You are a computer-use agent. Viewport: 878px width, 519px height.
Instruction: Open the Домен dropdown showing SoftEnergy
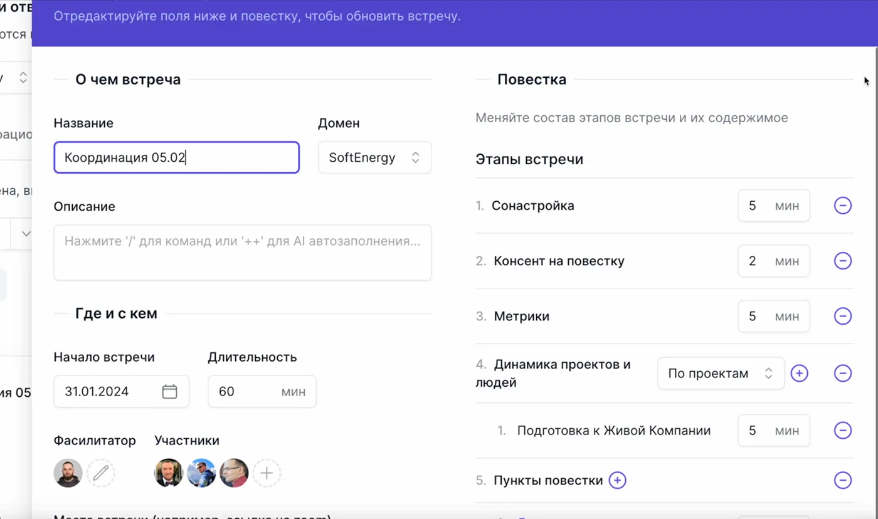point(374,157)
